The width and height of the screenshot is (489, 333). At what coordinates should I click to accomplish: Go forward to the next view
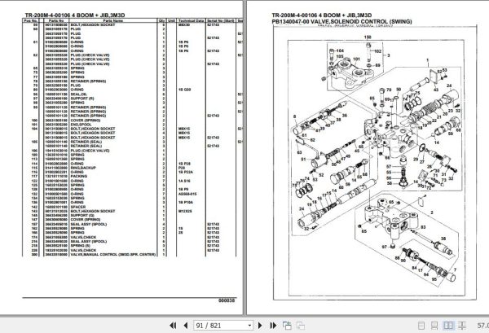pyautogui.click(x=301, y=326)
